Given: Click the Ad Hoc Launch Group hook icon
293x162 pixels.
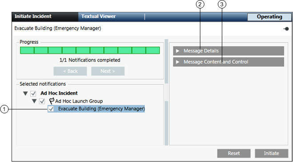Looking at the screenshot, I should pyautogui.click(x=52, y=101).
